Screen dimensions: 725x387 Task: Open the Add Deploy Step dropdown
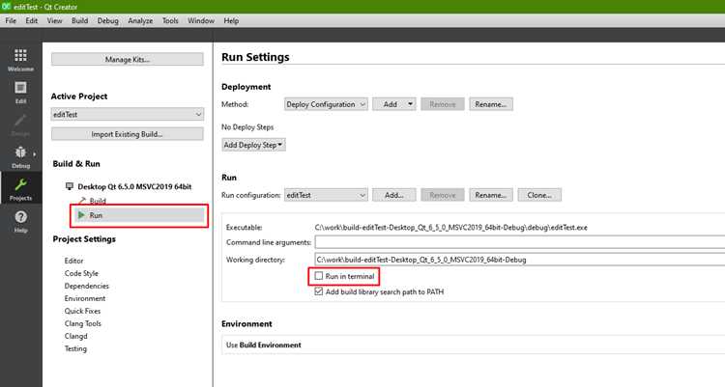pos(253,145)
